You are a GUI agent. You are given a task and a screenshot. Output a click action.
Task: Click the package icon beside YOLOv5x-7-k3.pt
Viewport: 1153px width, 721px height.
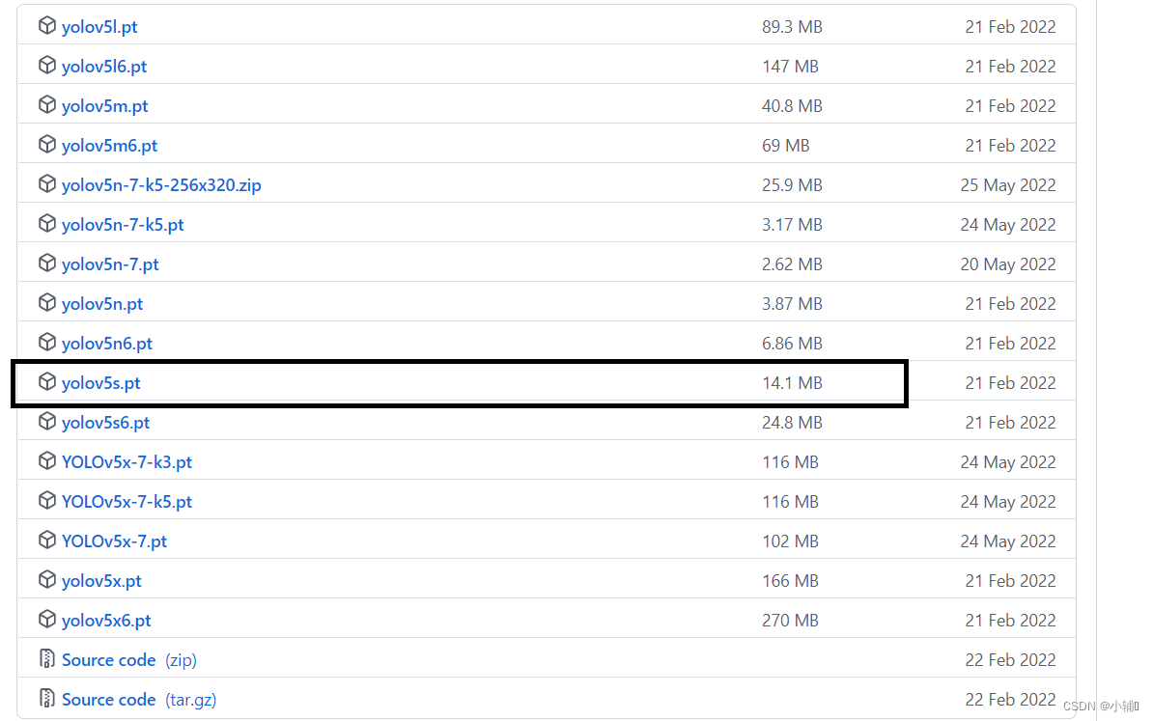point(47,460)
